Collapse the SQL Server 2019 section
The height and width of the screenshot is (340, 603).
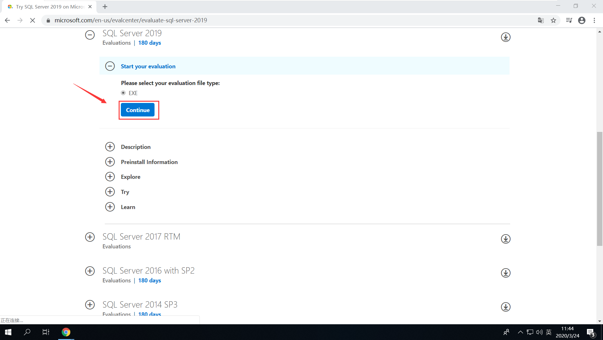pyautogui.click(x=90, y=35)
